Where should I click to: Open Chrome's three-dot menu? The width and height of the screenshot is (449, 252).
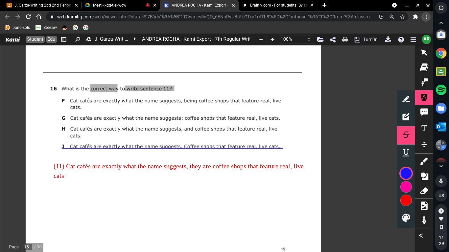click(426, 17)
